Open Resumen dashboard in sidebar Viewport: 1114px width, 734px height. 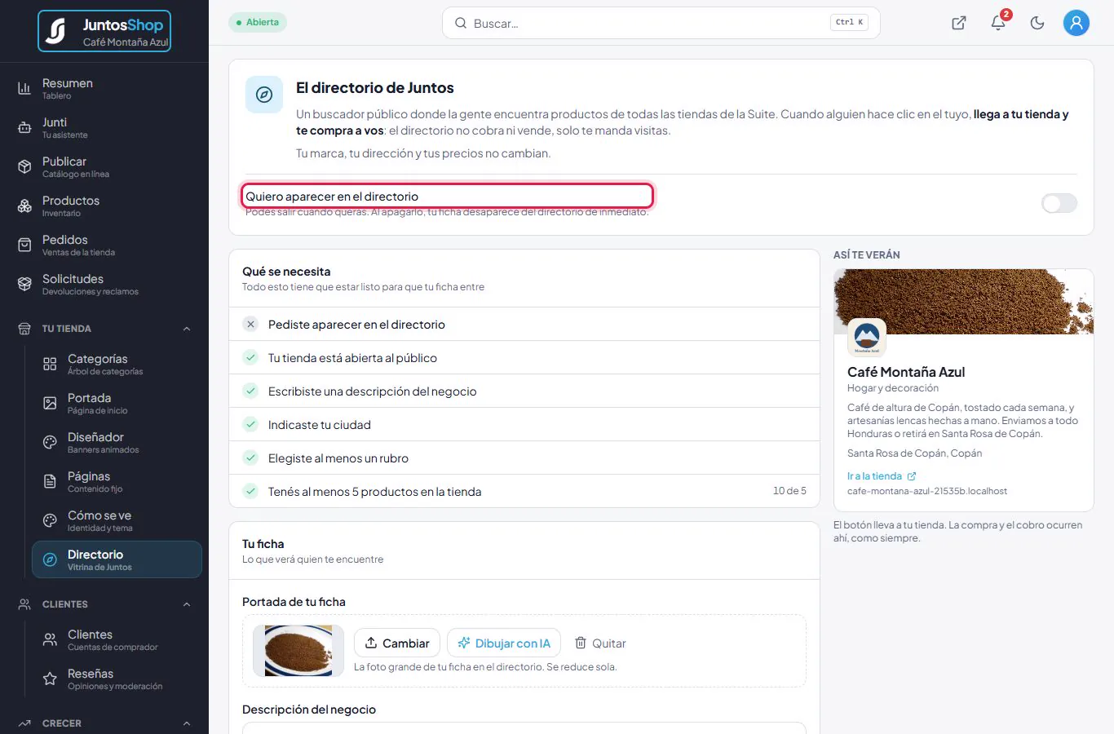pos(104,88)
